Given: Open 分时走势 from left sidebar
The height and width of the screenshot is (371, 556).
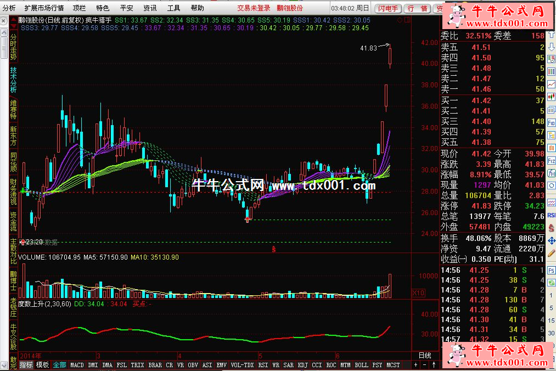Looking at the screenshot, I should click(x=14, y=48).
